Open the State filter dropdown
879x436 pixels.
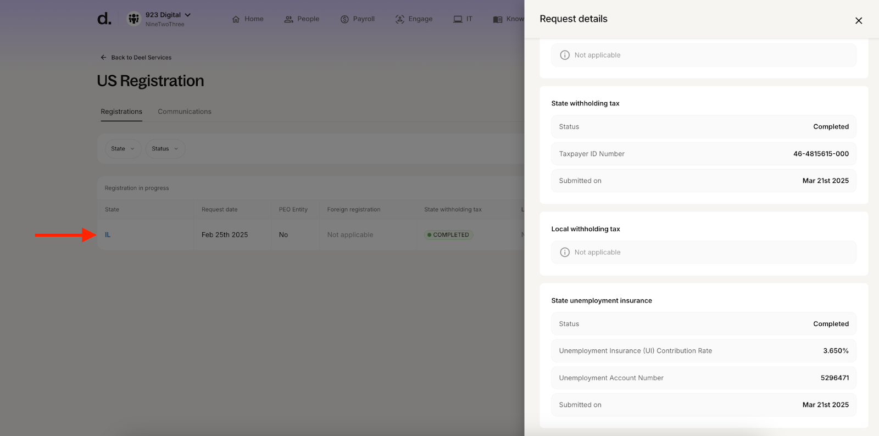123,149
